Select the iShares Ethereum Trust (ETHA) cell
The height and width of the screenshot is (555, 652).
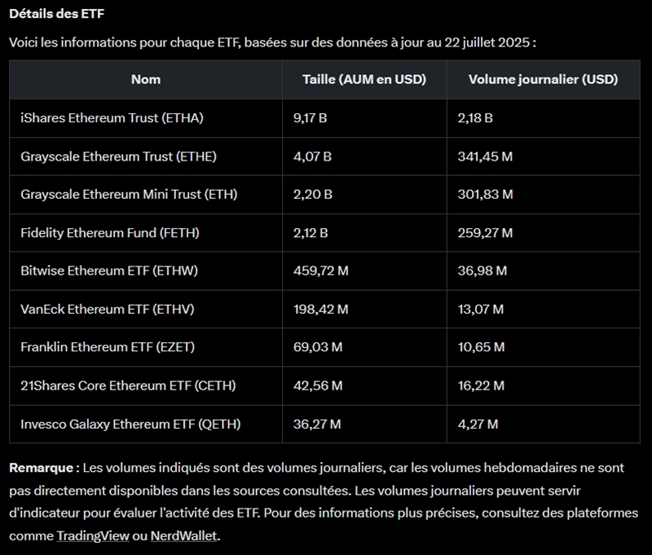coord(112,118)
